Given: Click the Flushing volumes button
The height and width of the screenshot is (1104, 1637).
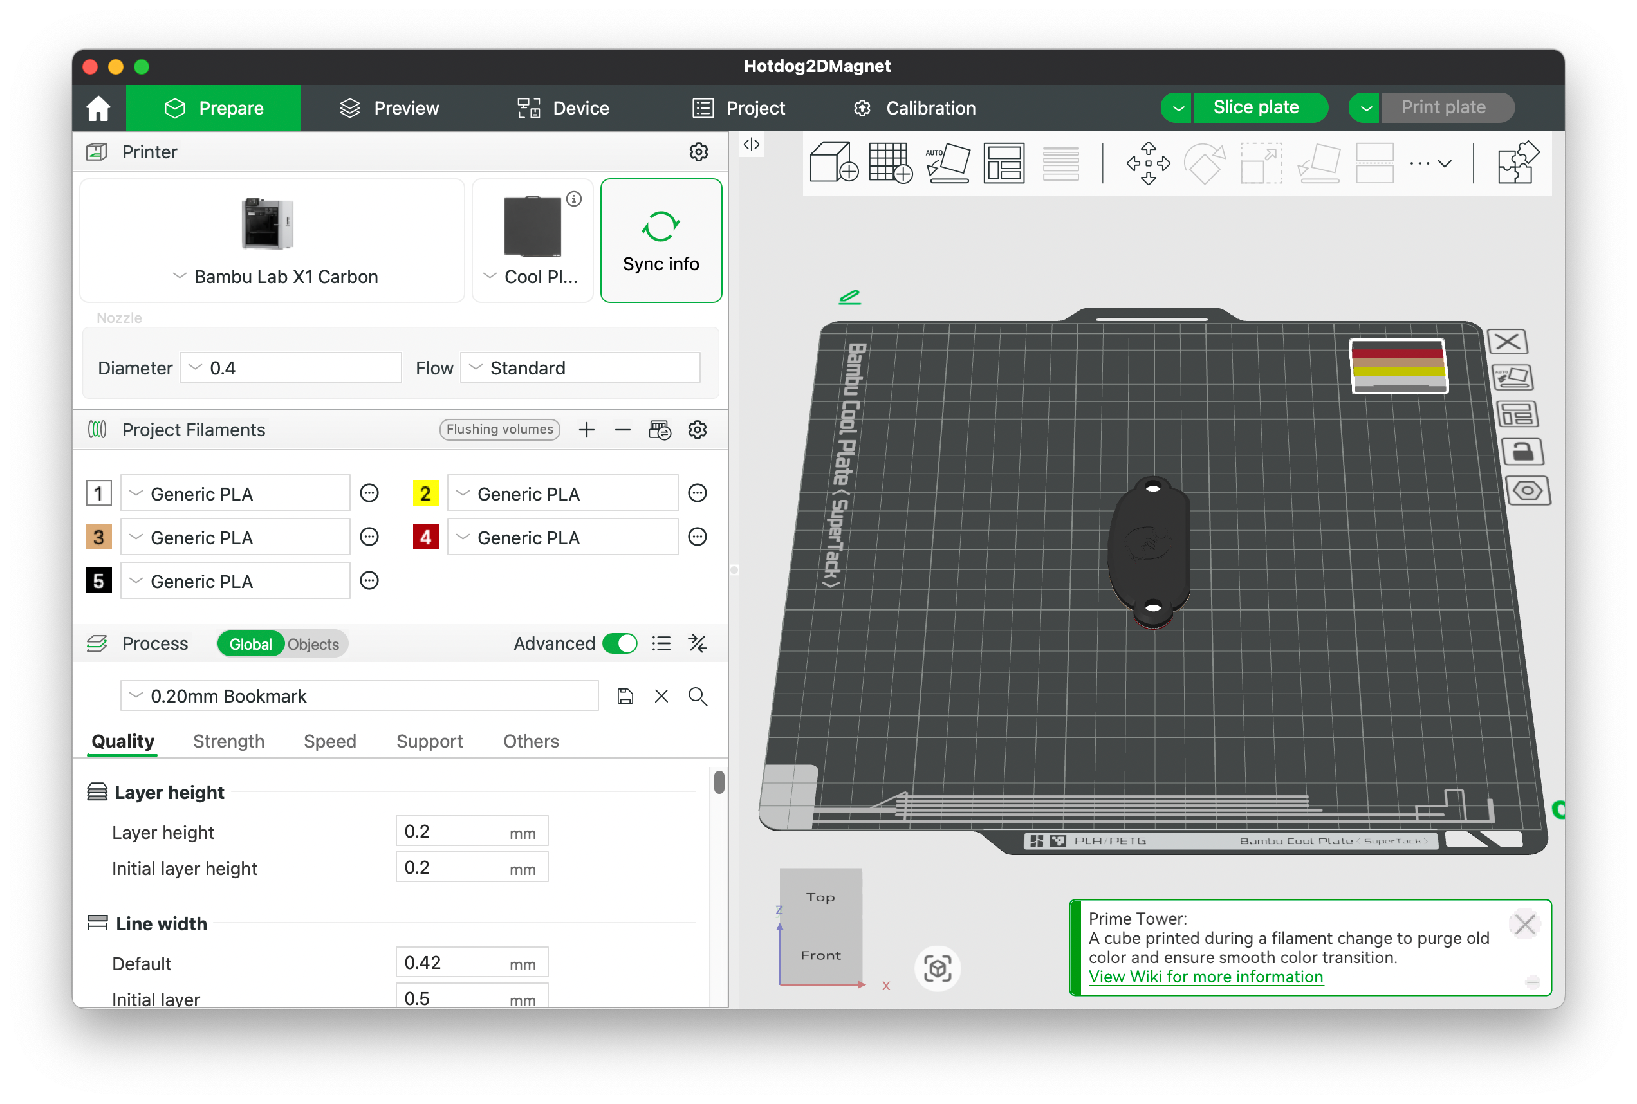Looking at the screenshot, I should (x=500, y=430).
